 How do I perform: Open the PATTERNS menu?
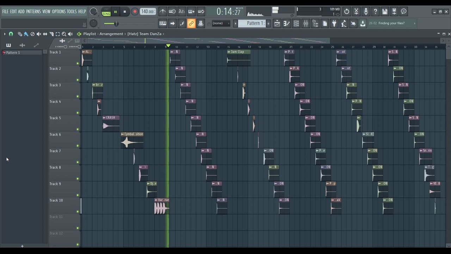pos(33,12)
